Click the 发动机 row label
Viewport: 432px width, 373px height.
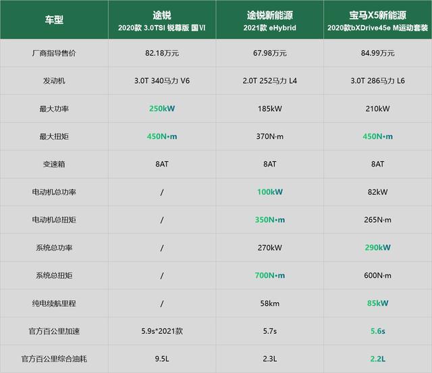click(54, 81)
